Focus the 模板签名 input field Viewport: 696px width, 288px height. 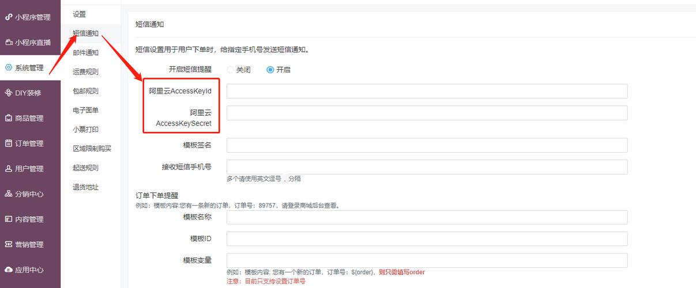[427, 145]
